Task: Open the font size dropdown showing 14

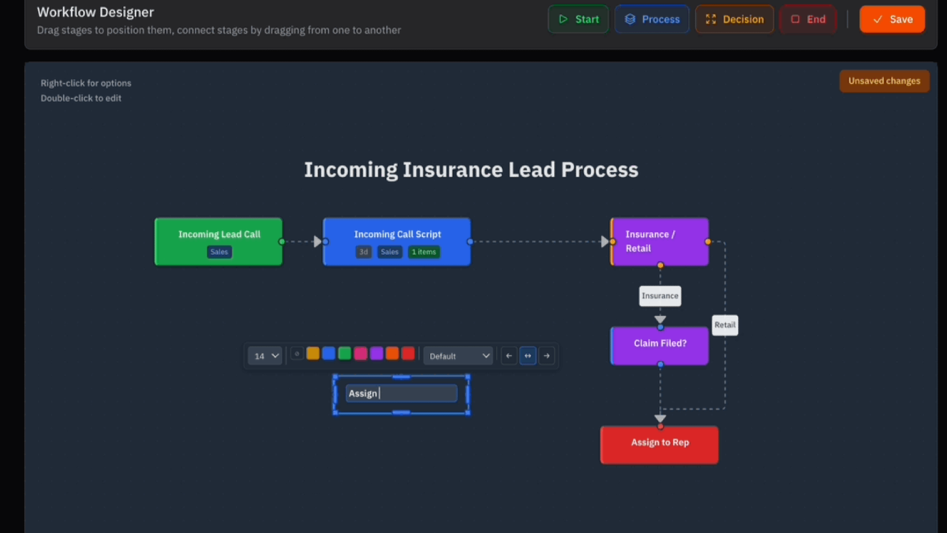Action: 264,355
